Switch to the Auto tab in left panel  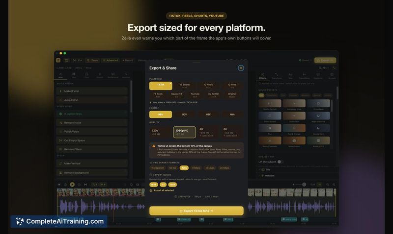(60, 75)
